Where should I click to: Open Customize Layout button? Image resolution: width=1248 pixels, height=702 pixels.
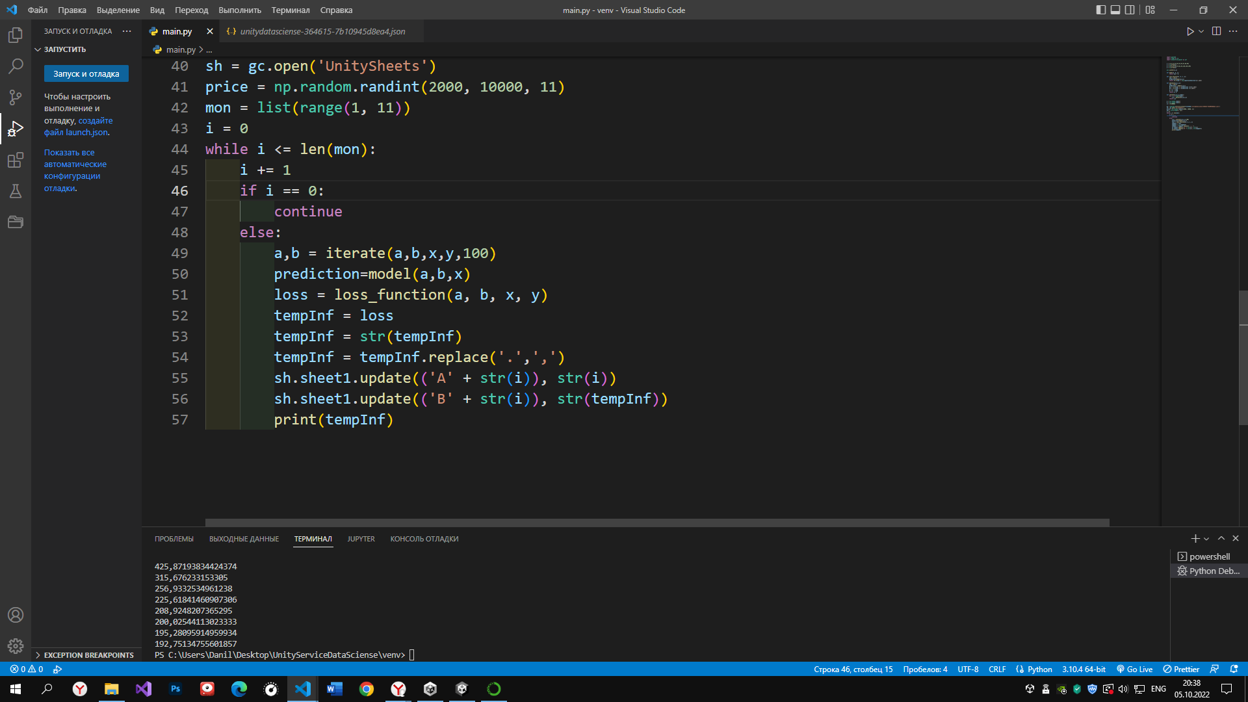1150,10
